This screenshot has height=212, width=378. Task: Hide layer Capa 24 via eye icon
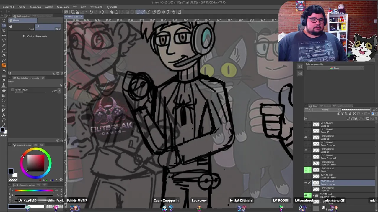[306, 150]
